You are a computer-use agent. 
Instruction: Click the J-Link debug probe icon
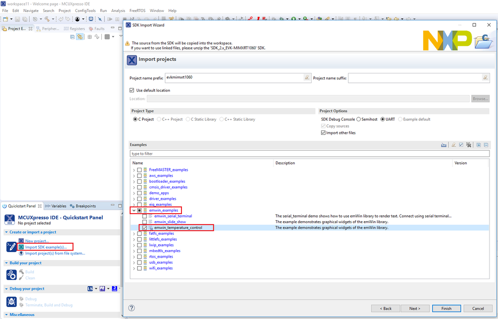click(115, 289)
